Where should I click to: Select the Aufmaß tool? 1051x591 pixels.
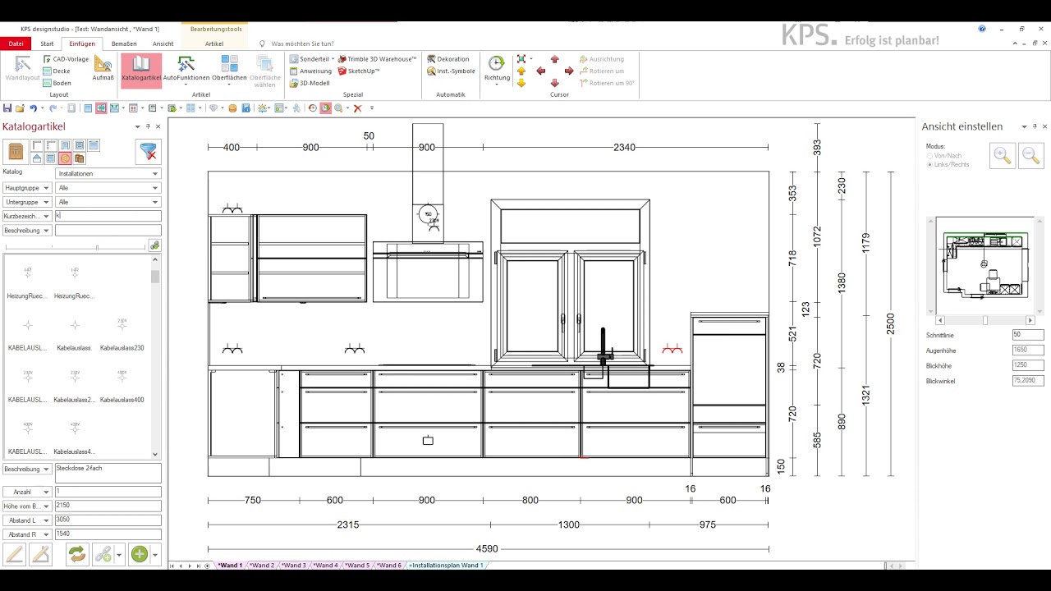tap(103, 68)
